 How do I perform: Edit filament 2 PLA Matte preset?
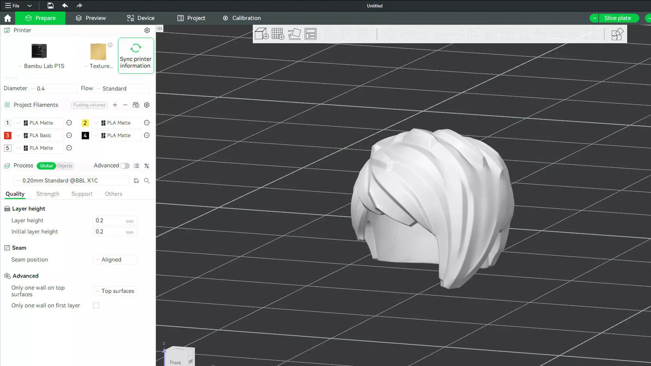tap(147, 123)
